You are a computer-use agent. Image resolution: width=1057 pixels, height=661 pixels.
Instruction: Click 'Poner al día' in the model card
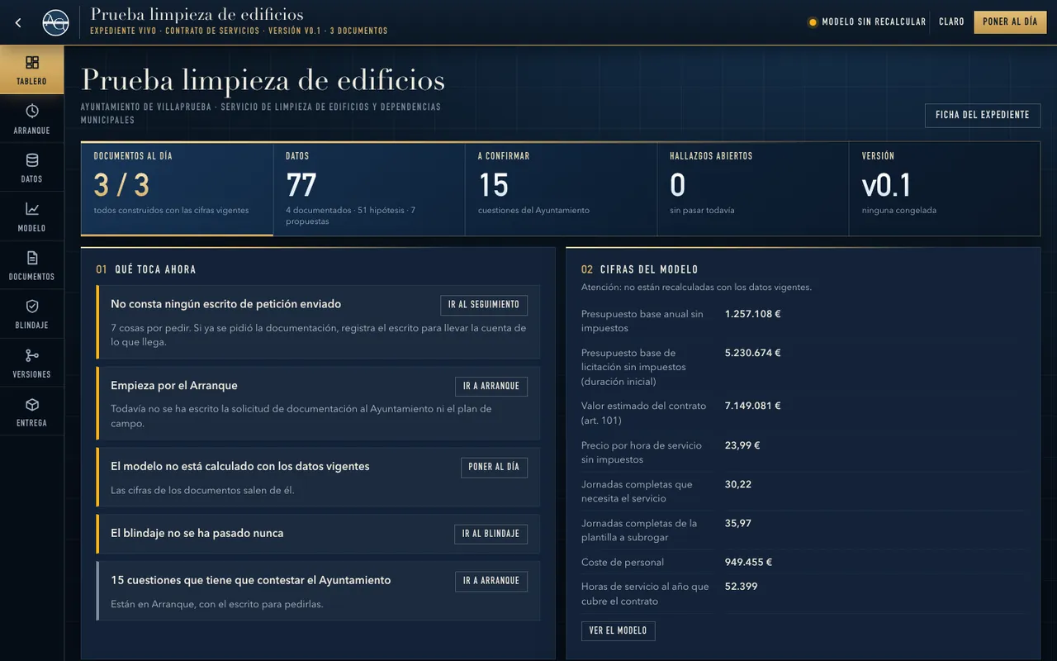pos(494,468)
